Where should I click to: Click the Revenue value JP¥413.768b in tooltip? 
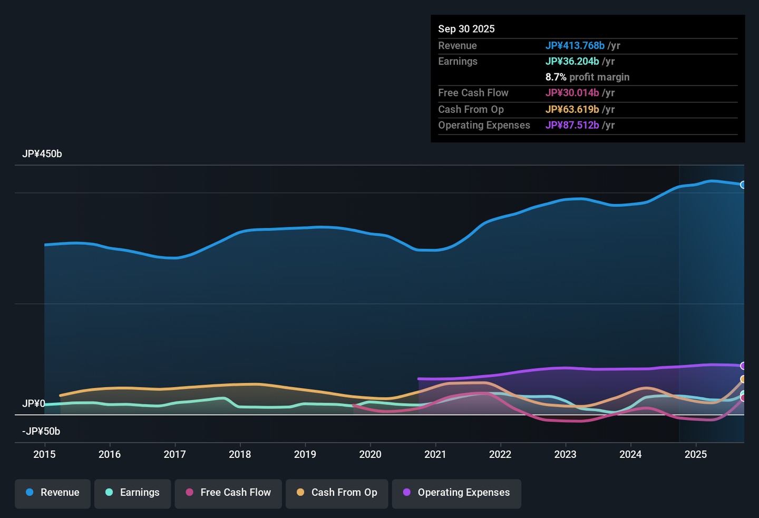pos(575,46)
